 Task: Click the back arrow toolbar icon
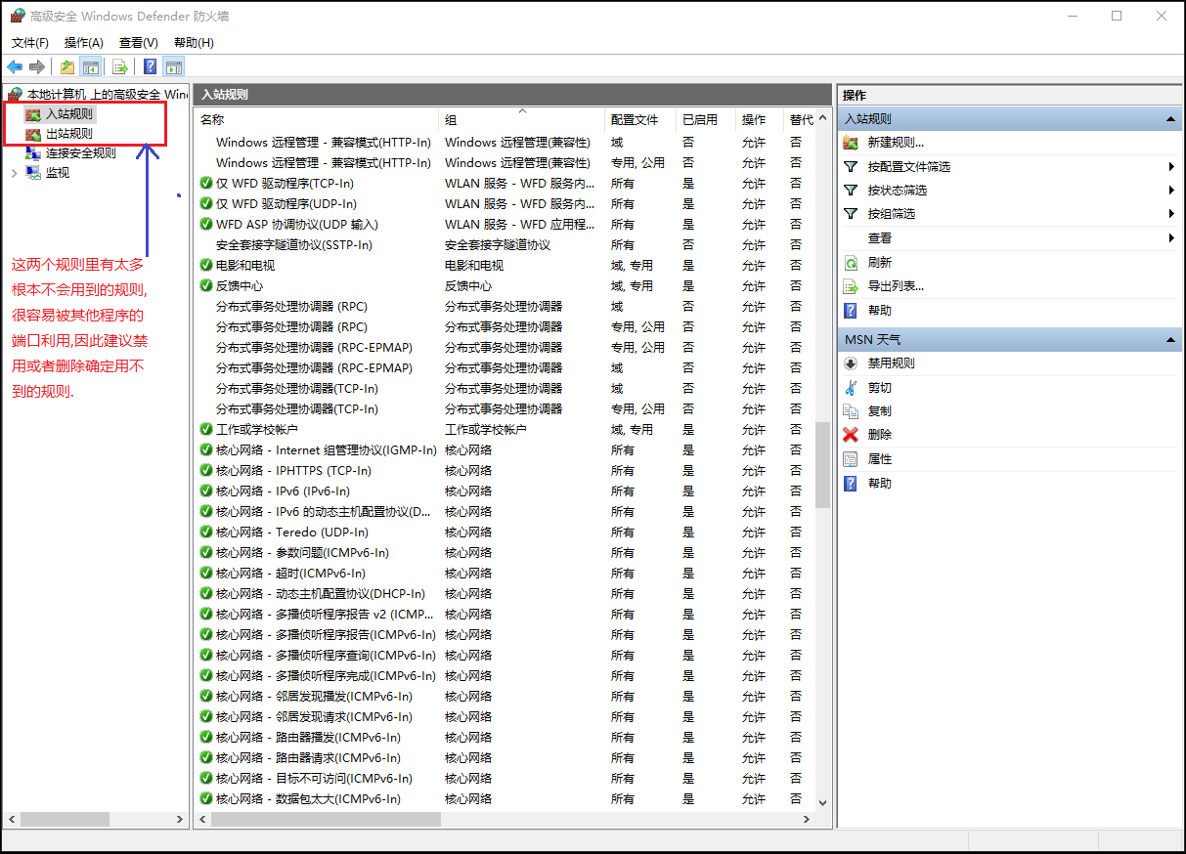(x=15, y=67)
